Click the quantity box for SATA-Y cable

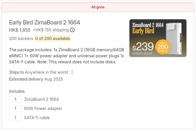pos(15,118)
